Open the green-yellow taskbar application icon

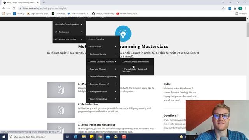click(116, 136)
